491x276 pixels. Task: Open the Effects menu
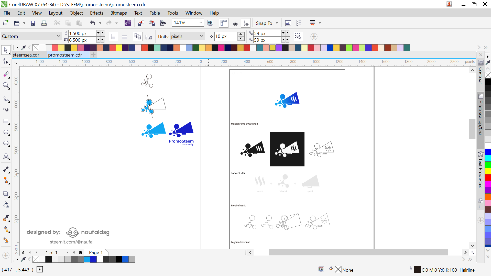pos(96,13)
